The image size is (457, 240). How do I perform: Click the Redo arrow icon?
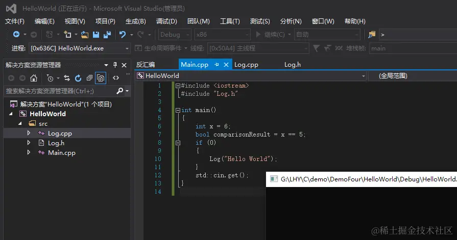[140, 35]
